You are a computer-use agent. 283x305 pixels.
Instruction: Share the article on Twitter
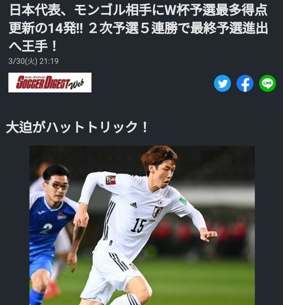pos(222,83)
